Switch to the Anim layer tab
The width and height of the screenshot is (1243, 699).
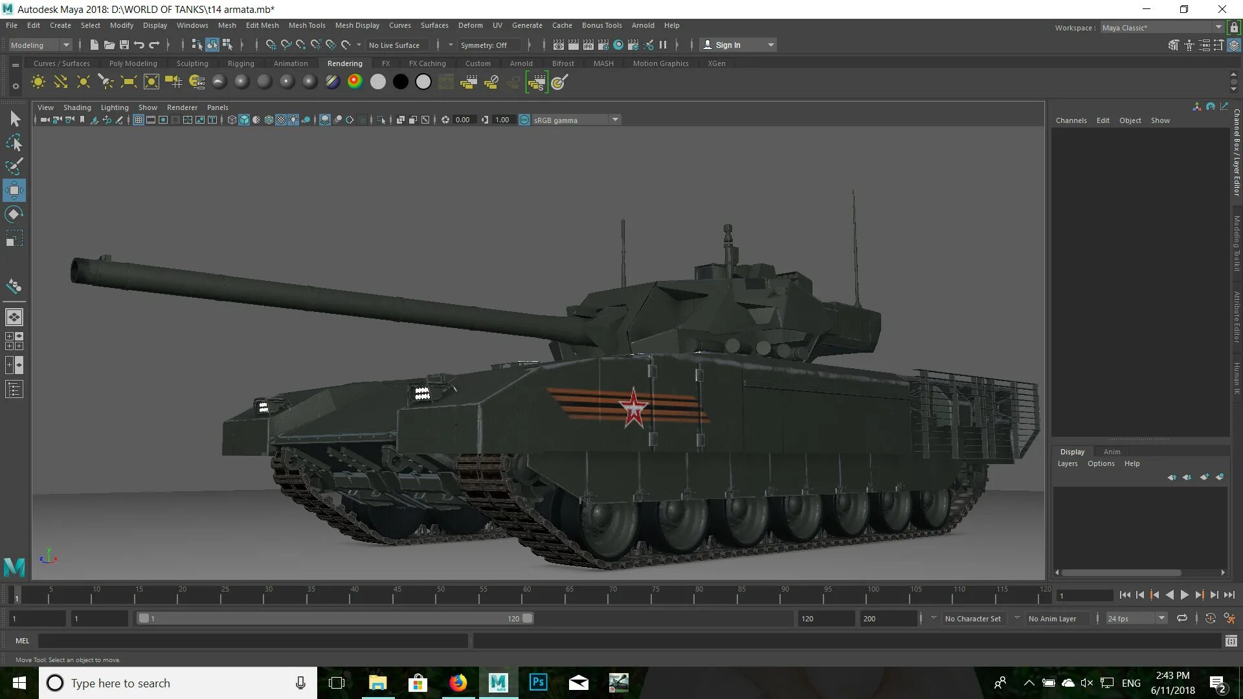(1112, 452)
